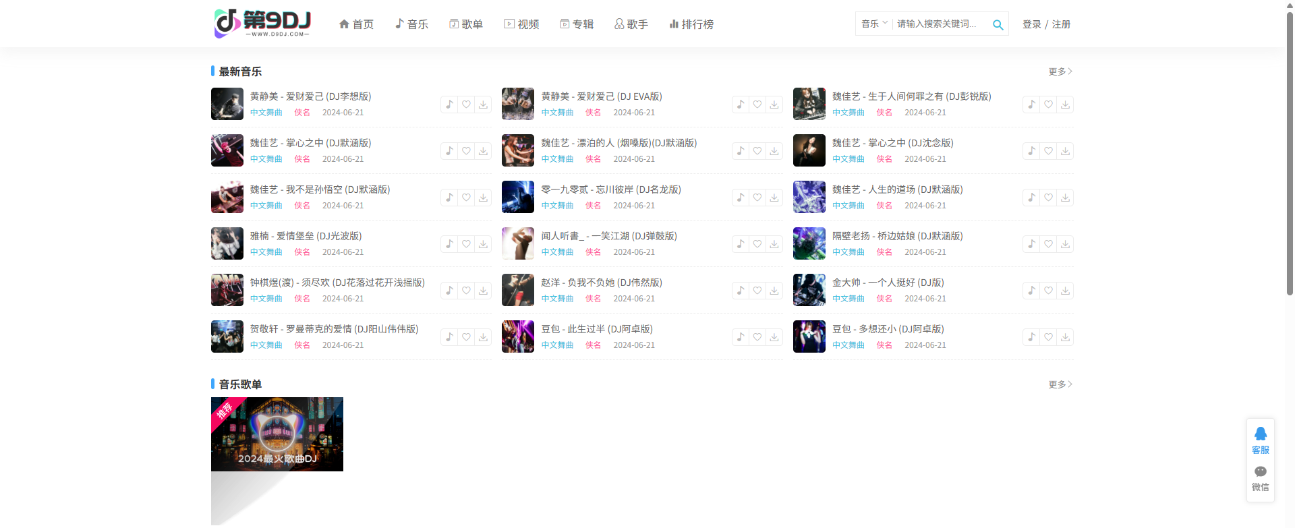Open song 赵洋 - 负我不负她 (DJ伟然版)
The image size is (1295, 528).
click(x=601, y=283)
